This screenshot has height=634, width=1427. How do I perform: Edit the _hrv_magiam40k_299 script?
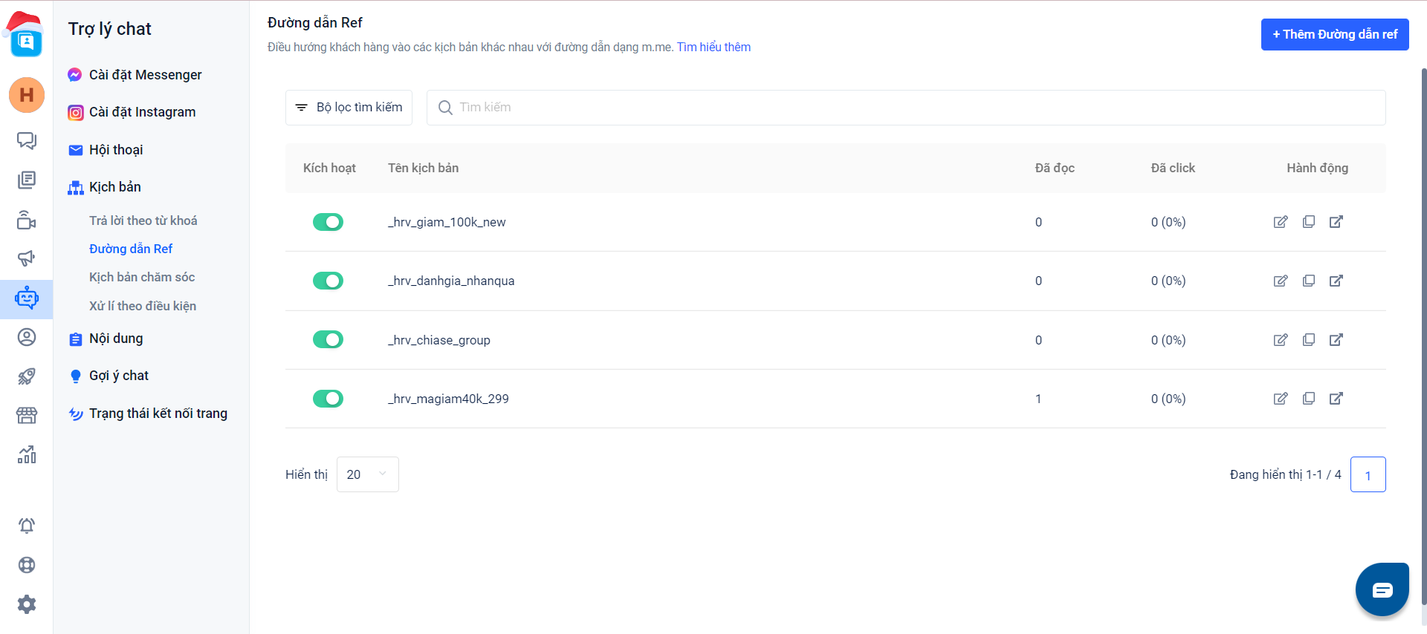[x=1281, y=399]
